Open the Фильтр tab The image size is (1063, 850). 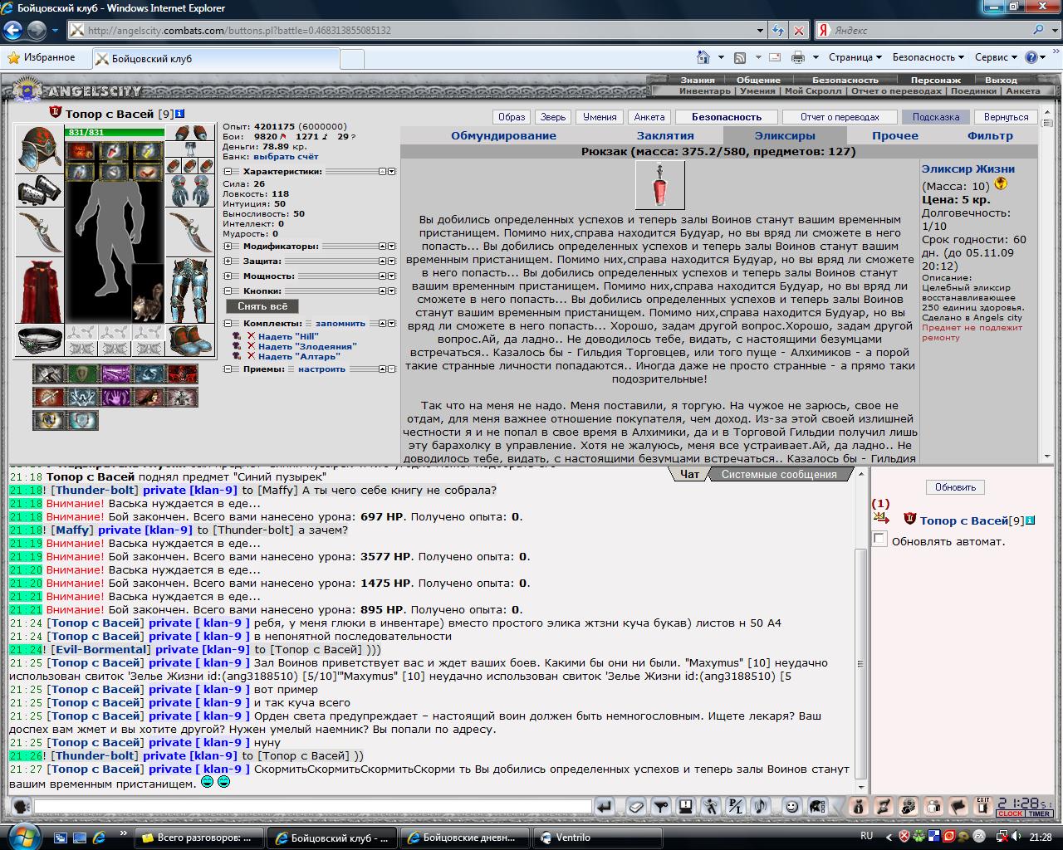(990, 136)
